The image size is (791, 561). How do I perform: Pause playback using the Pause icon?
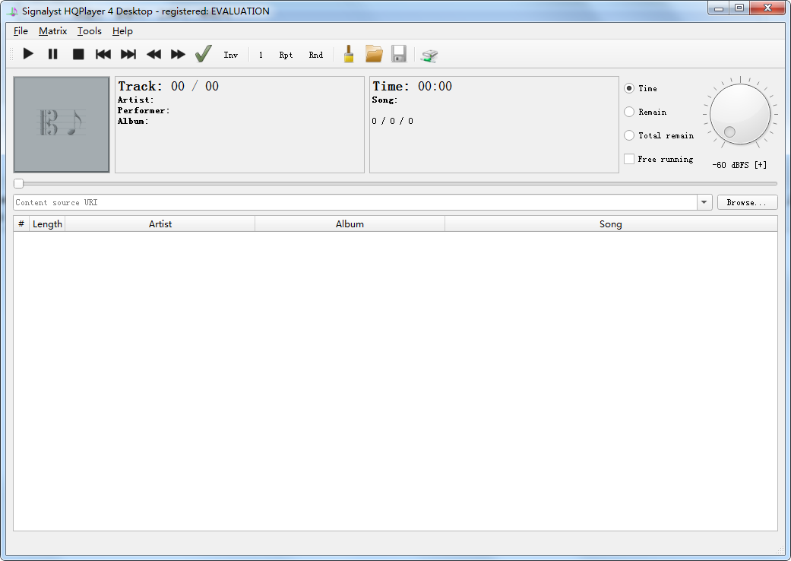click(x=53, y=54)
